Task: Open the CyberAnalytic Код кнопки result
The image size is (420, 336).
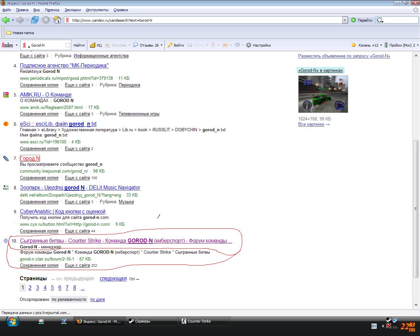Action: pyautogui.click(x=63, y=212)
